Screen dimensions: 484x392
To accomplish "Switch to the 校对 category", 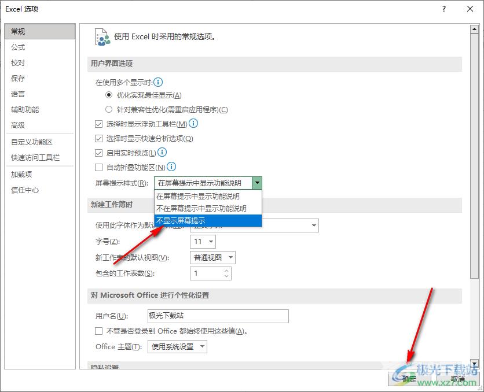I will 40,63.
